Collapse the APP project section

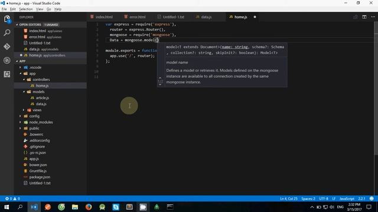[17, 61]
